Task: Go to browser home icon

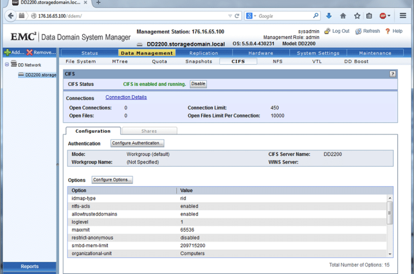Action: pos(343,16)
